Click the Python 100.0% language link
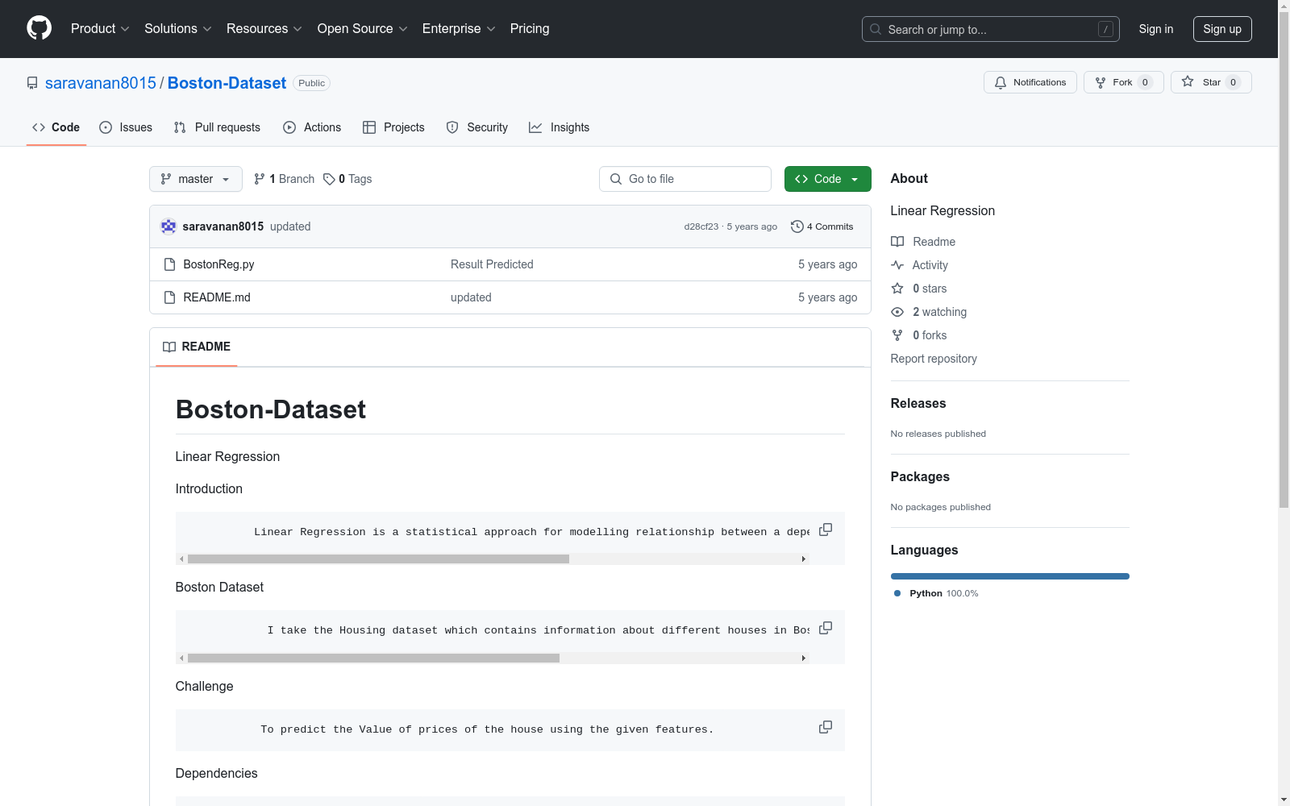1290x806 pixels. click(936, 593)
